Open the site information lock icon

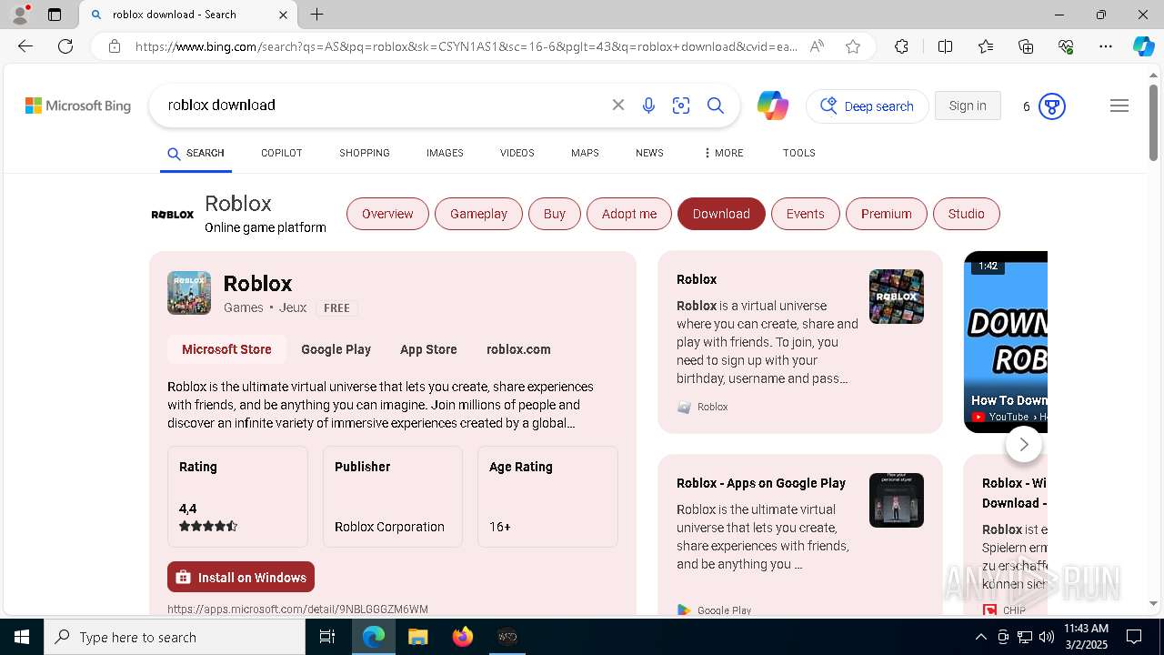click(x=115, y=46)
